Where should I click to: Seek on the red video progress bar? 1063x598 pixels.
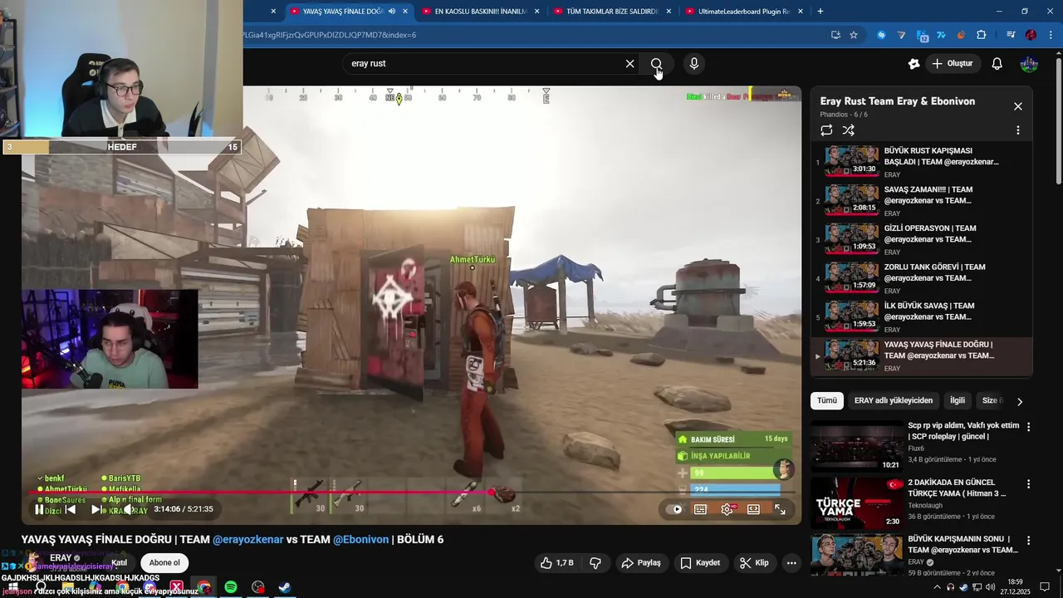pyautogui.click(x=412, y=493)
